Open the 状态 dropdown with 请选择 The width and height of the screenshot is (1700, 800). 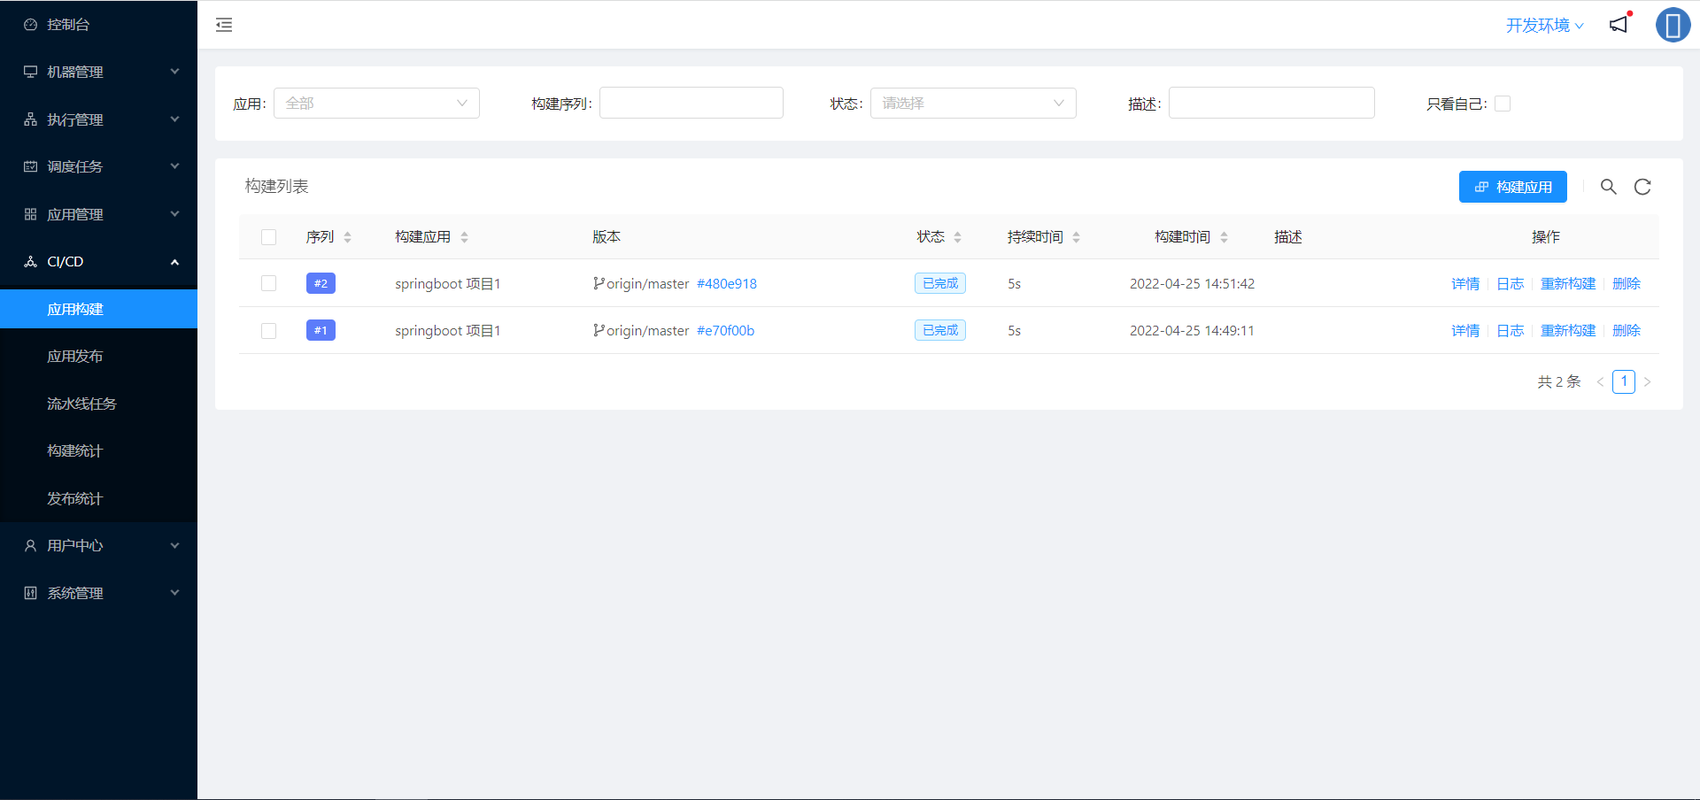coord(973,104)
